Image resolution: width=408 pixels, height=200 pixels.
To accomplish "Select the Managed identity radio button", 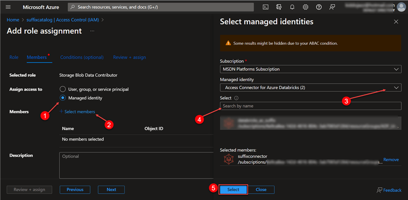I will (63, 98).
